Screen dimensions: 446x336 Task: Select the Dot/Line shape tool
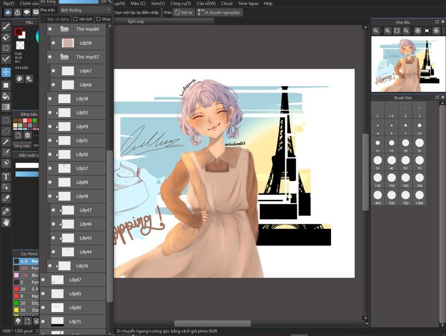coord(6,59)
